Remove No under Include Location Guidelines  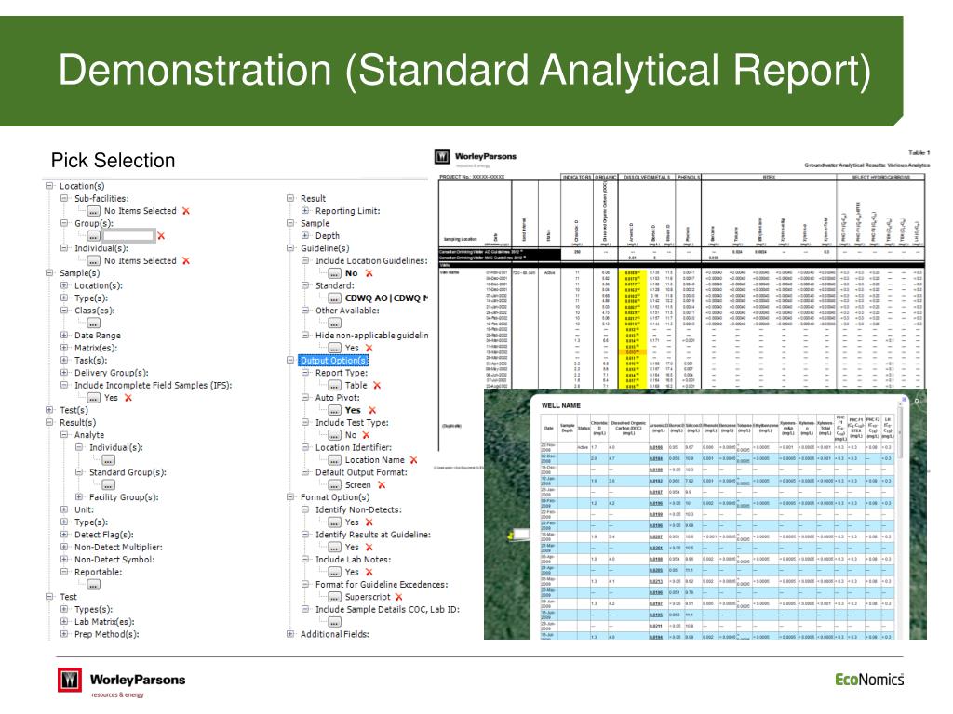369,273
